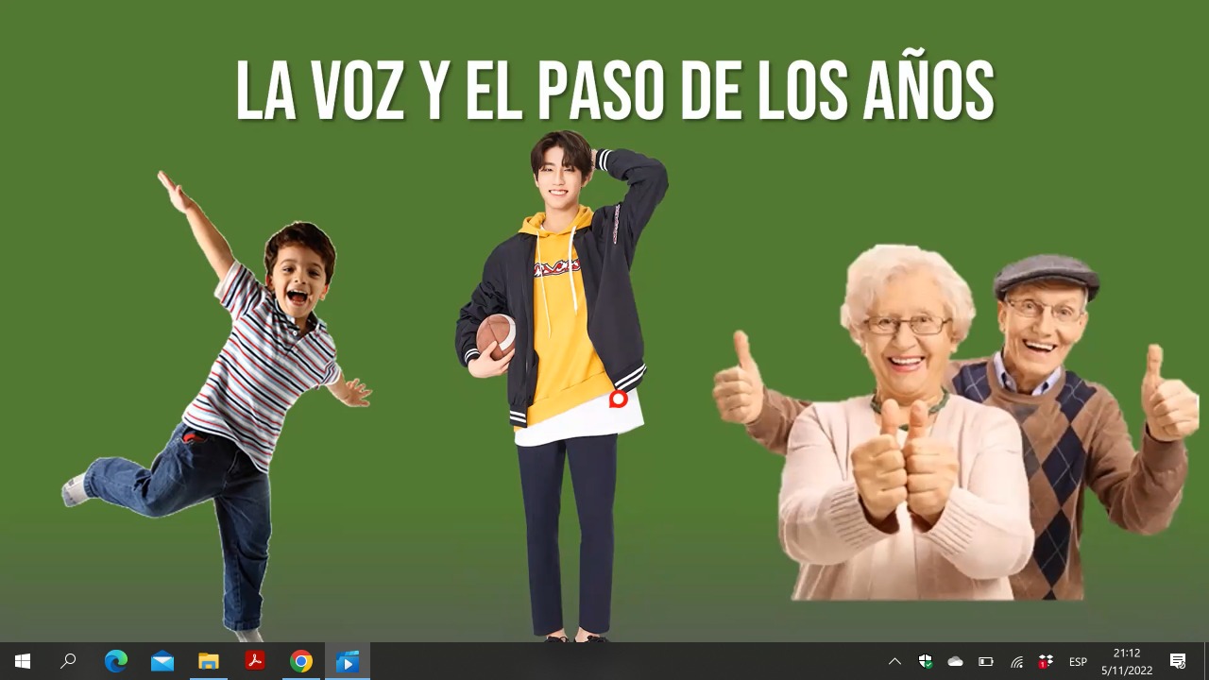Open File Explorer from the taskbar
1209x680 pixels.
coord(208,661)
